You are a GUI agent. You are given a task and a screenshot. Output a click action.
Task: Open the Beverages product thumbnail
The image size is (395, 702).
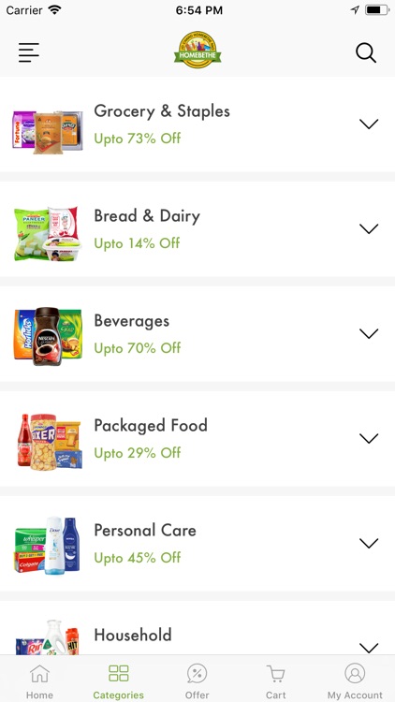(48, 336)
